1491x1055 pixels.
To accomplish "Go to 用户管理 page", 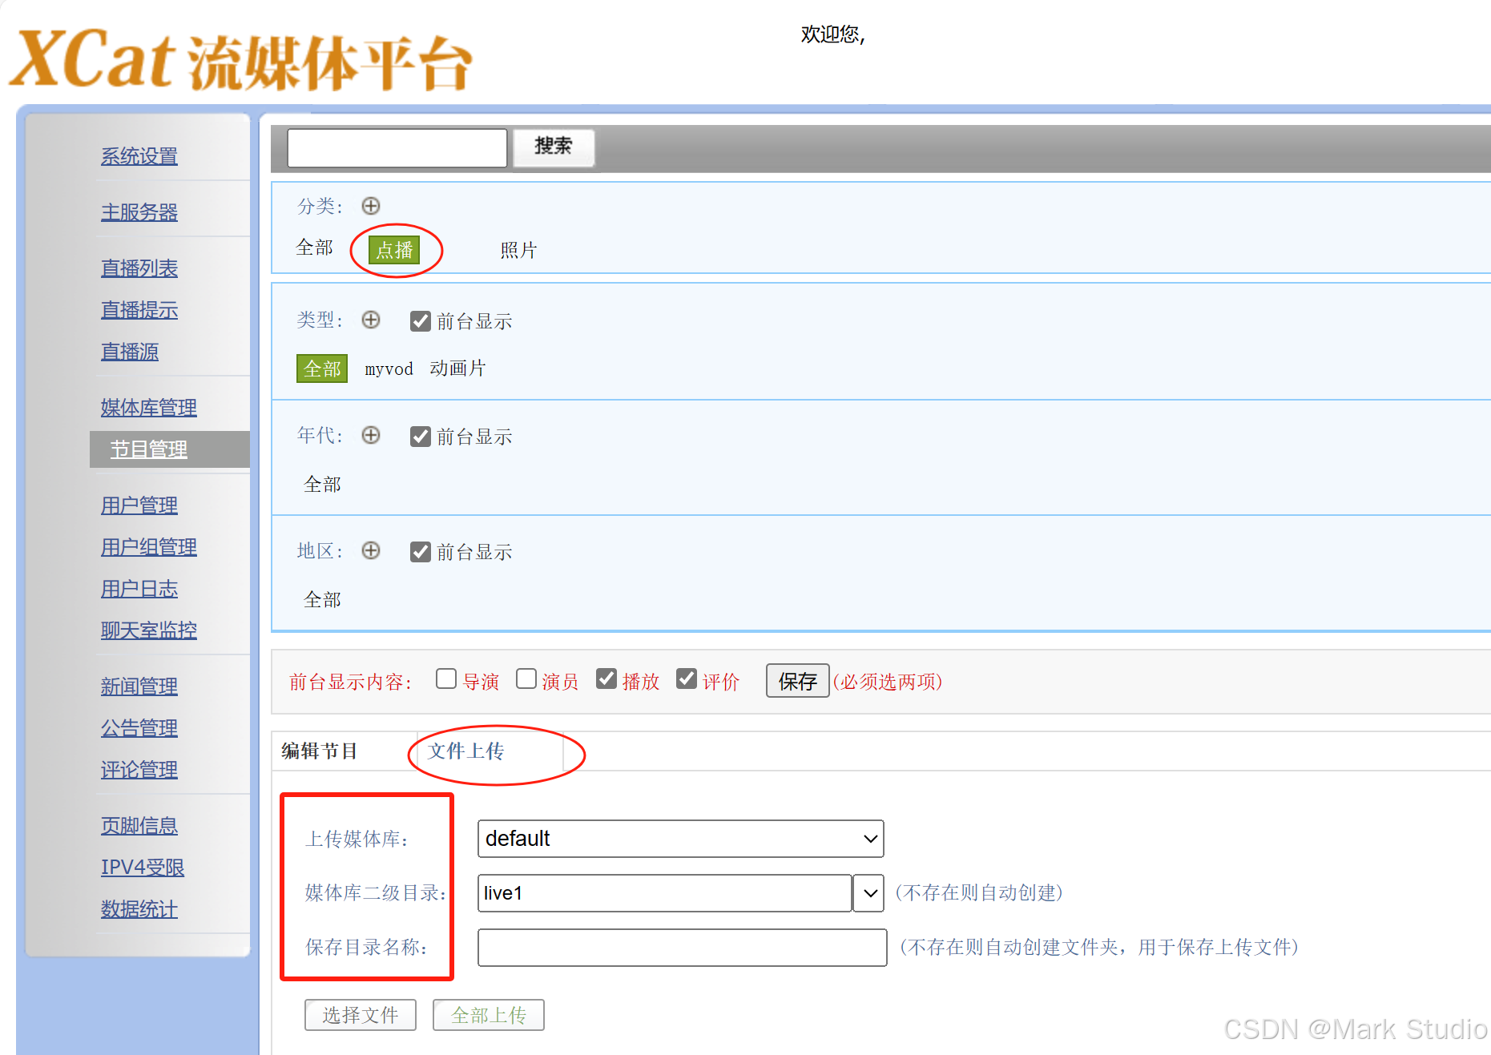I will pyautogui.click(x=139, y=505).
